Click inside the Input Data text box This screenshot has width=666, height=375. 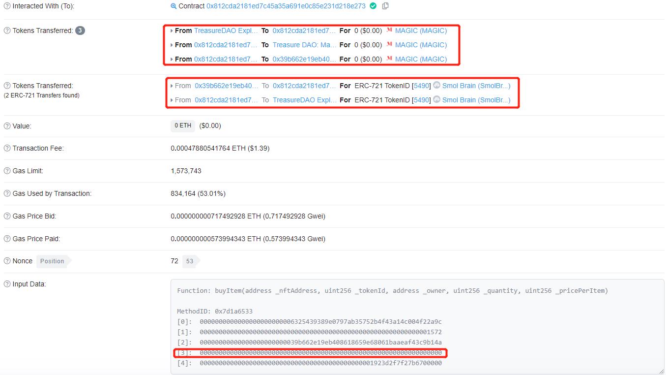pyautogui.click(x=417, y=327)
